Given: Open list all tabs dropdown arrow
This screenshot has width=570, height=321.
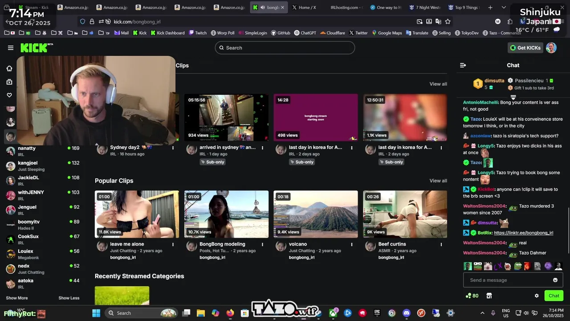Looking at the screenshot, I should pos(504,8).
